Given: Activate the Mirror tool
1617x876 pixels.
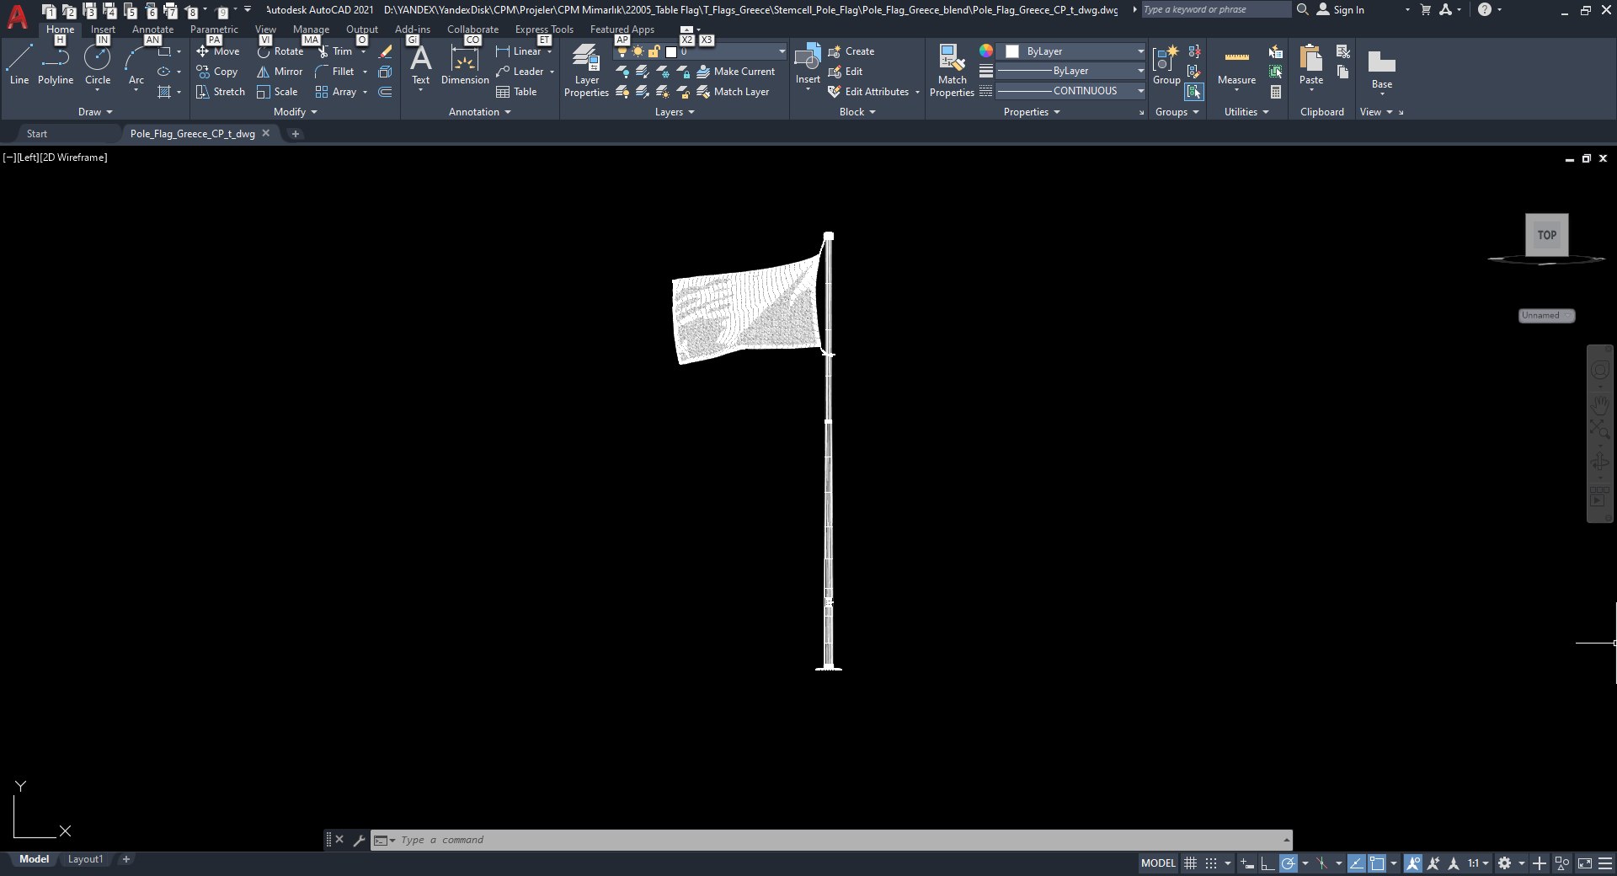Looking at the screenshot, I should click(x=280, y=72).
